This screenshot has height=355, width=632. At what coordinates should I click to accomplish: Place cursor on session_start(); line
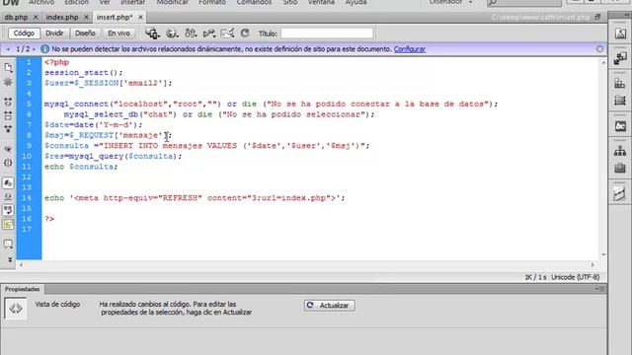pyautogui.click(x=83, y=72)
